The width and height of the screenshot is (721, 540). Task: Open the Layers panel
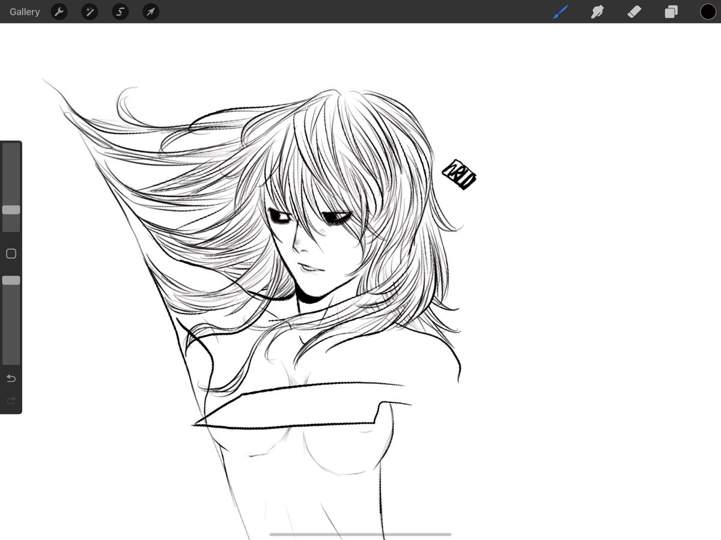click(671, 11)
